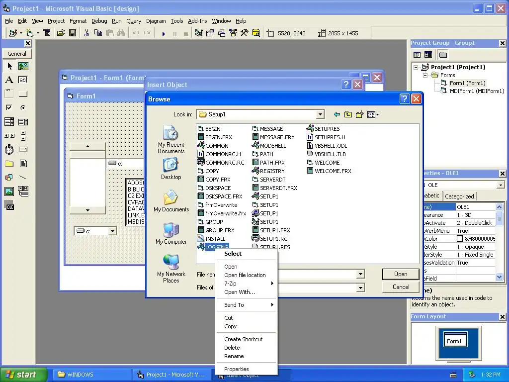
Task: Select the Frame tool in toolbox
Action: pyautogui.click(x=9, y=94)
